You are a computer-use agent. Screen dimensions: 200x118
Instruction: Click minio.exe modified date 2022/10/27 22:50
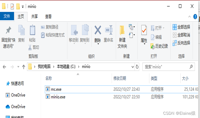tap(127, 97)
